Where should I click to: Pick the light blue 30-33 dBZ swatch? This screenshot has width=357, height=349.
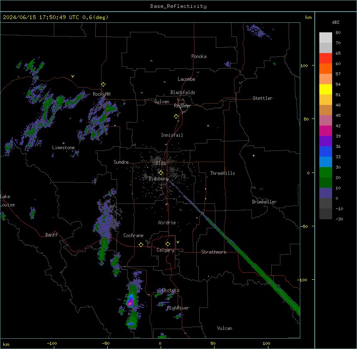[326, 162]
